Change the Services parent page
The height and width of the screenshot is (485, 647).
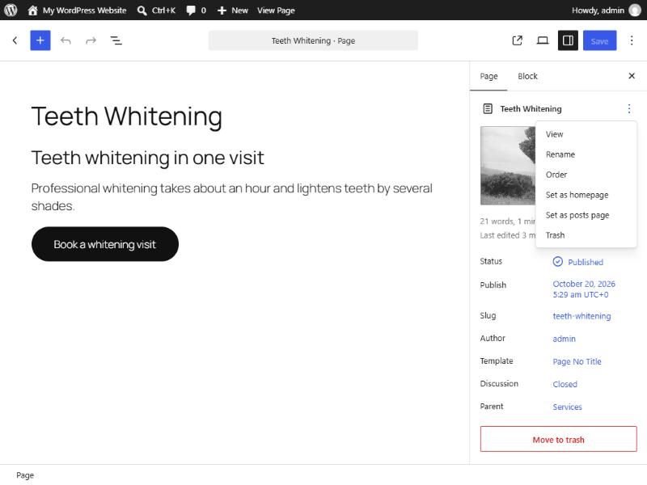568,407
